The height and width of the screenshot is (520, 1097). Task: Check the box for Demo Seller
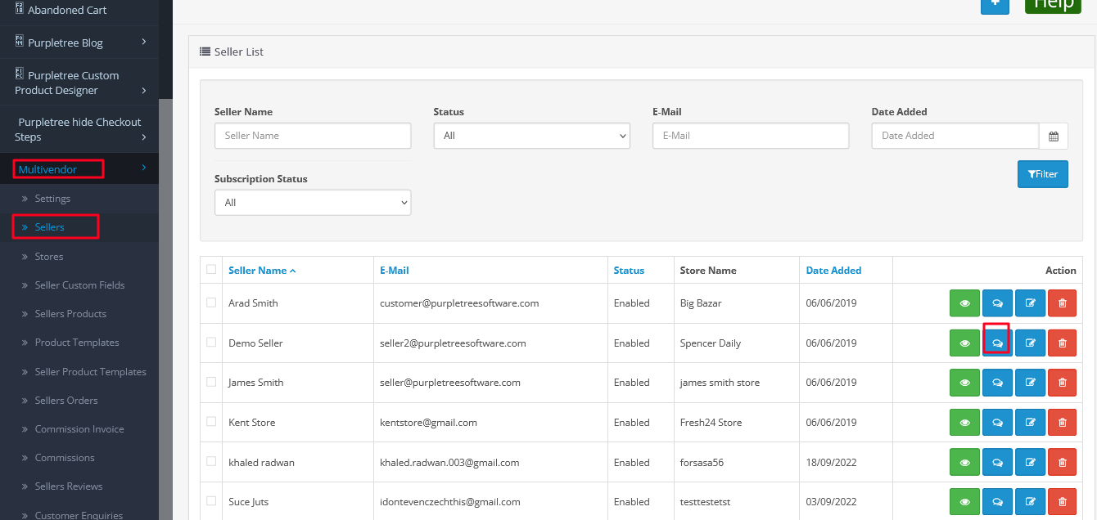point(212,342)
